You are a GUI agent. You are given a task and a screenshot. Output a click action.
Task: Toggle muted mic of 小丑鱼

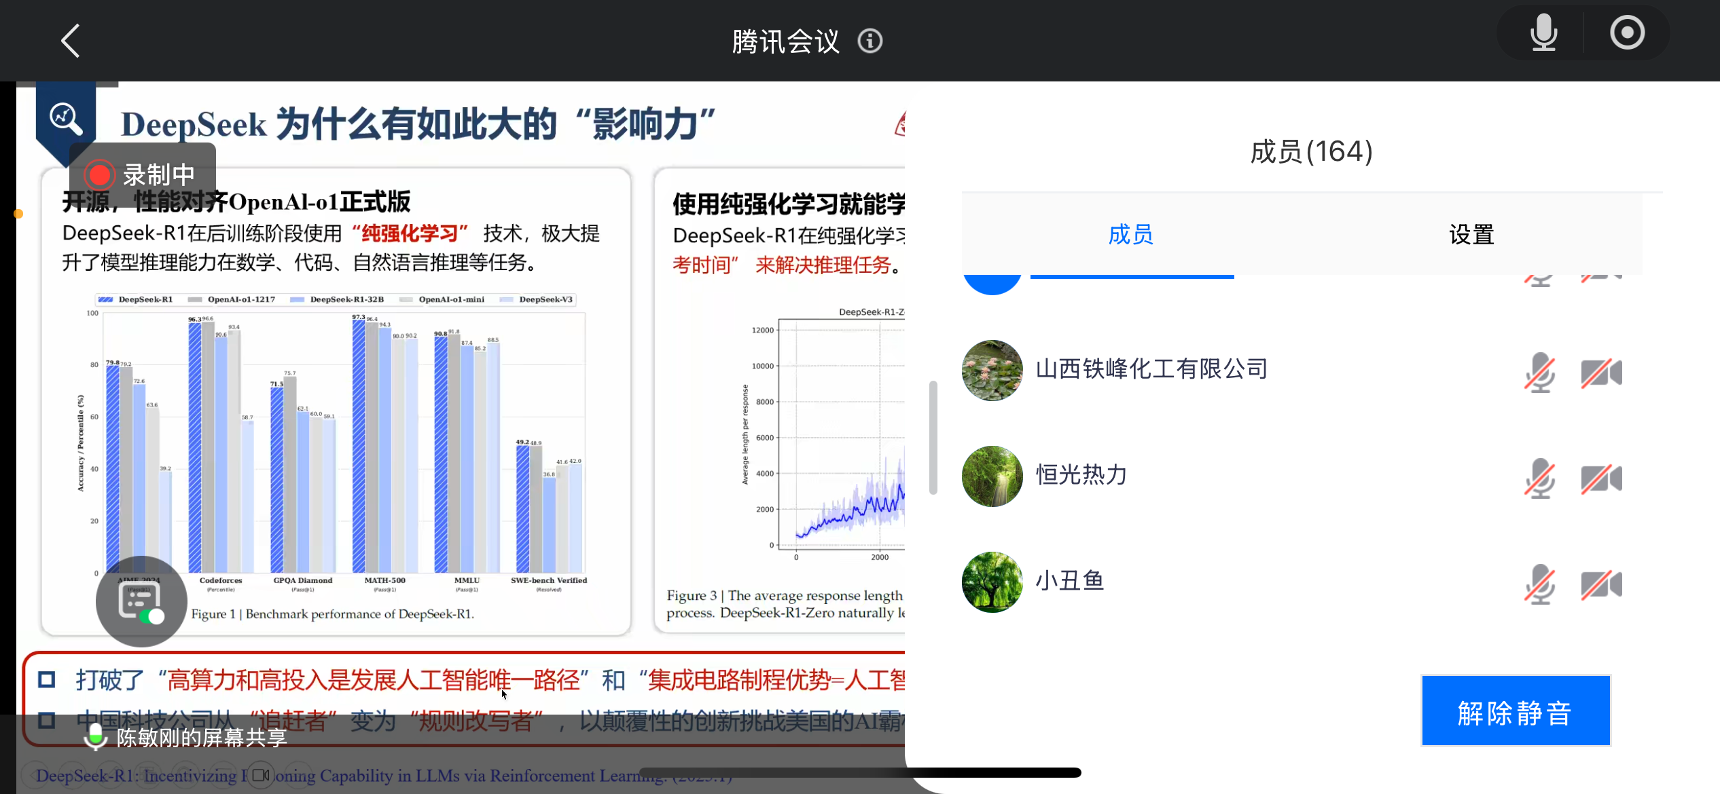[1539, 584]
